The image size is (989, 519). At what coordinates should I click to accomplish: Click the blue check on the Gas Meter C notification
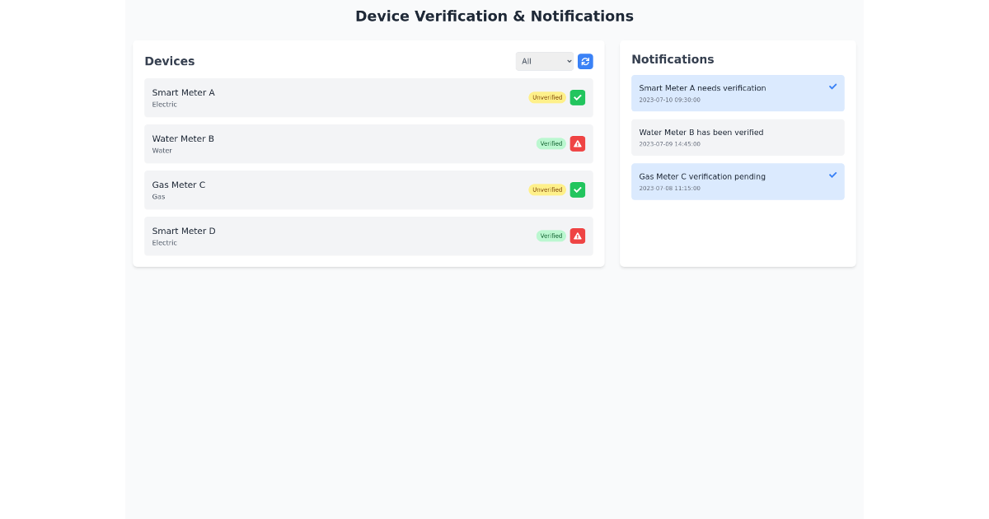click(x=832, y=175)
